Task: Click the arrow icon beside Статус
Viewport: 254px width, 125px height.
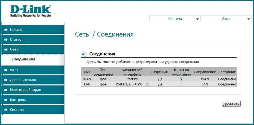Action: 6,40
